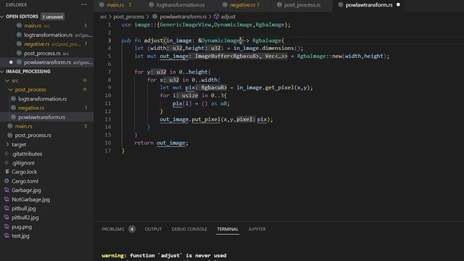Collapse the IMAGE_PROCESSING folder section

coord(2,72)
